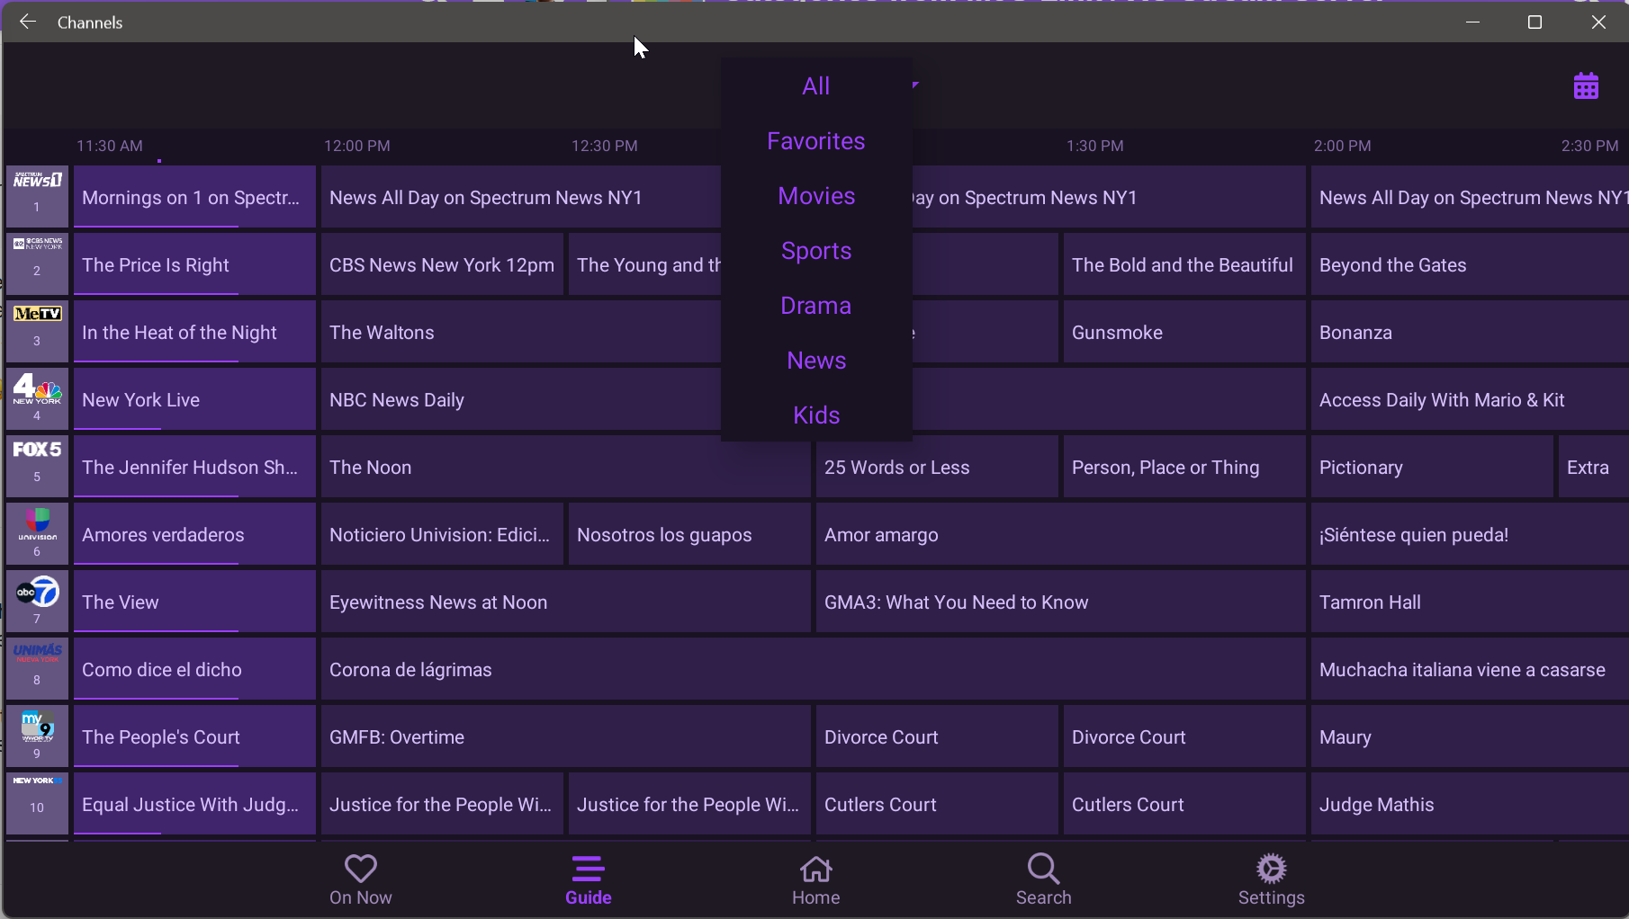Viewport: 1629px width, 919px height.
Task: Open the Gunsmoke program listing
Action: tap(1182, 332)
